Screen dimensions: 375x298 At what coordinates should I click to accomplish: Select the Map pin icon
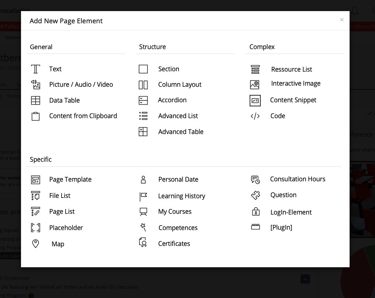coord(35,244)
